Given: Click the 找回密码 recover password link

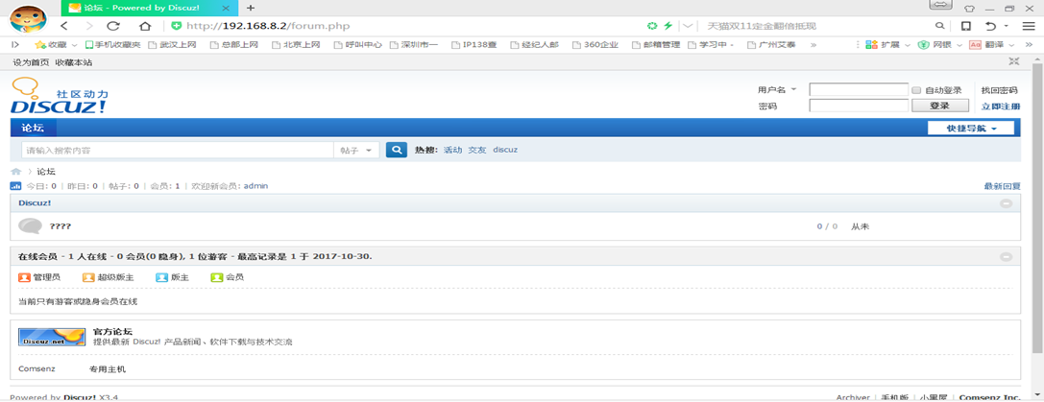Looking at the screenshot, I should [1000, 90].
